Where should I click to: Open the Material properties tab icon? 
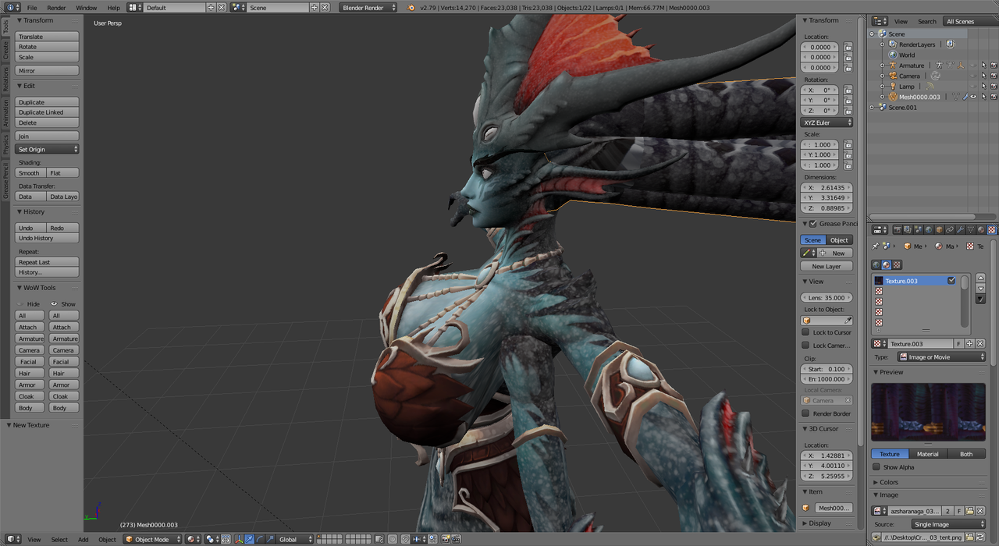point(981,230)
